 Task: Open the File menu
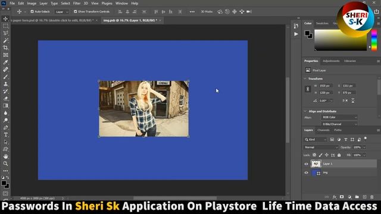pos(12,4)
